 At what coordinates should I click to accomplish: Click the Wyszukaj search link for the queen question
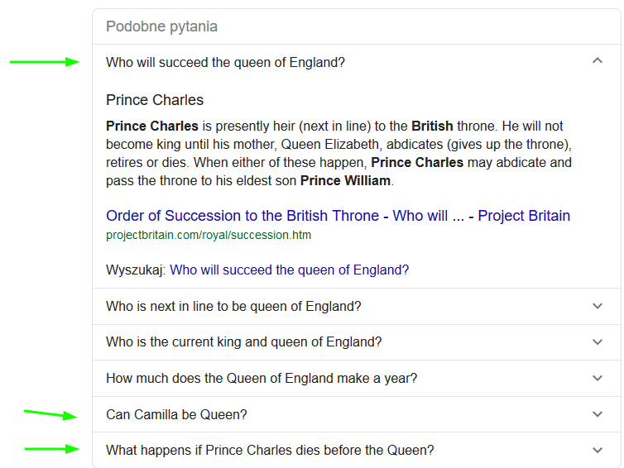289,270
